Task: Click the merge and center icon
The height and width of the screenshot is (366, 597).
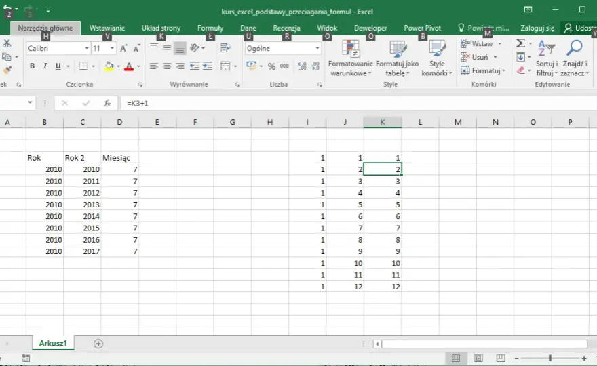Action: pos(225,66)
